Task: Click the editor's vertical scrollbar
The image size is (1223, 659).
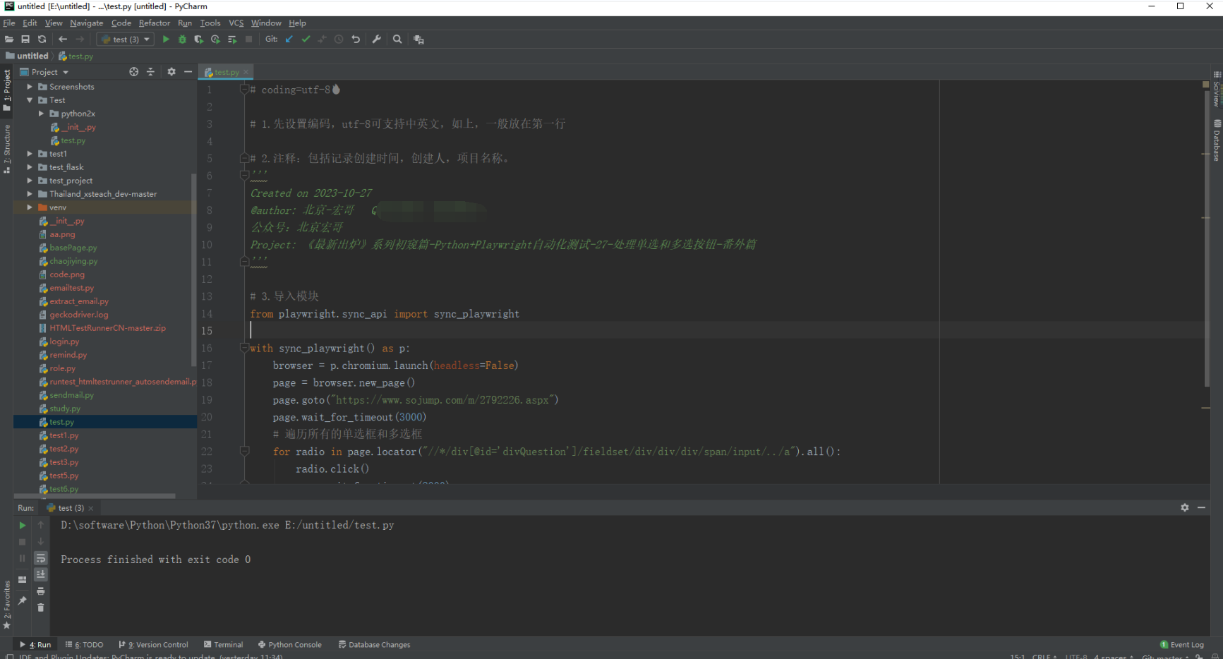Action: click(x=1206, y=212)
